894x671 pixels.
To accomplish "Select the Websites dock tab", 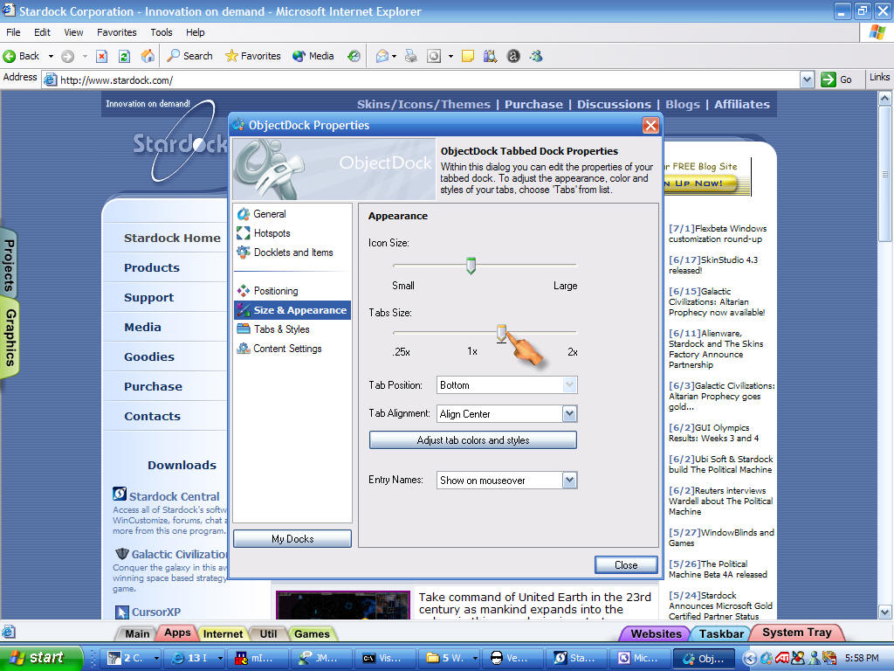I will (656, 634).
